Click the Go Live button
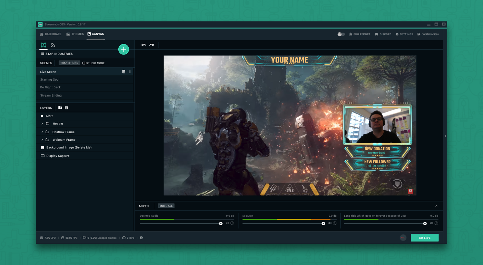 pos(425,238)
